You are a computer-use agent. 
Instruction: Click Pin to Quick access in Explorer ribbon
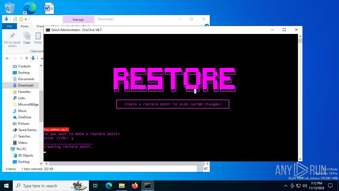[x=12, y=40]
